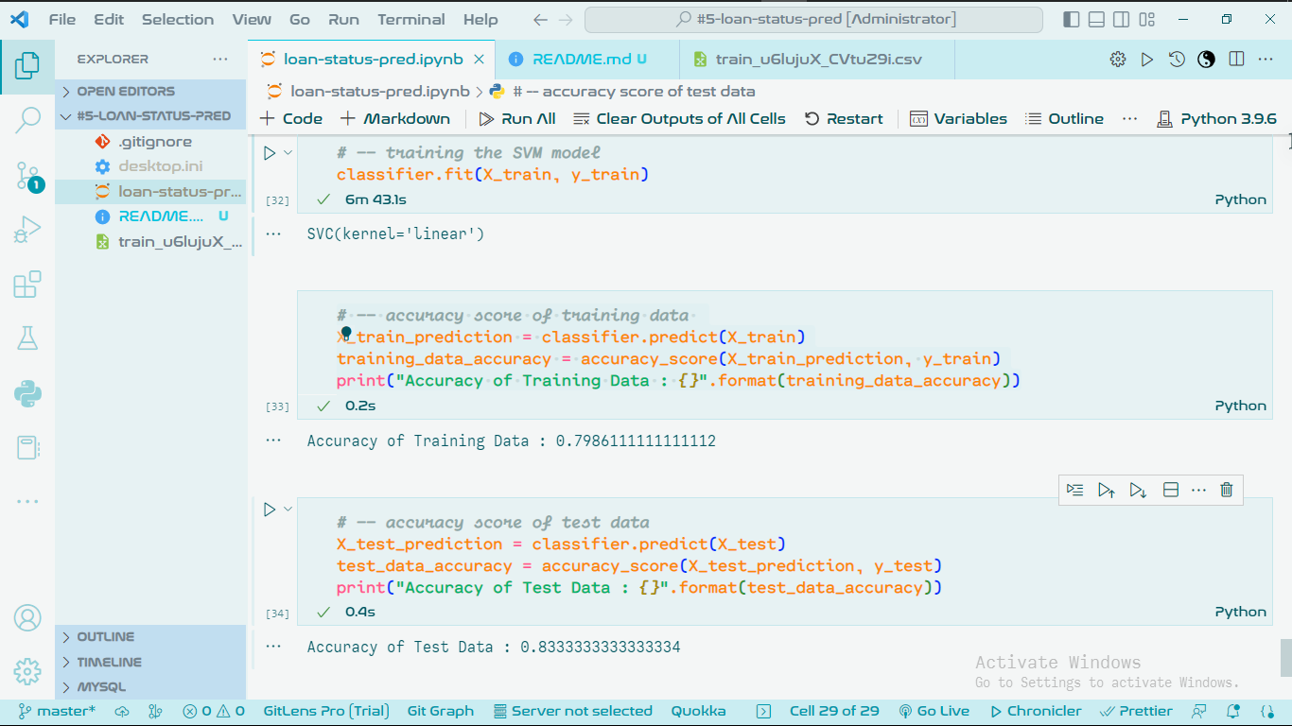Click the command center search box
1292x726 pixels.
pos(813,19)
